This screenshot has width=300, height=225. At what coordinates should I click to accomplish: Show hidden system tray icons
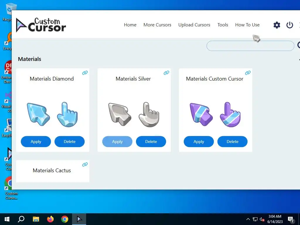248,219
